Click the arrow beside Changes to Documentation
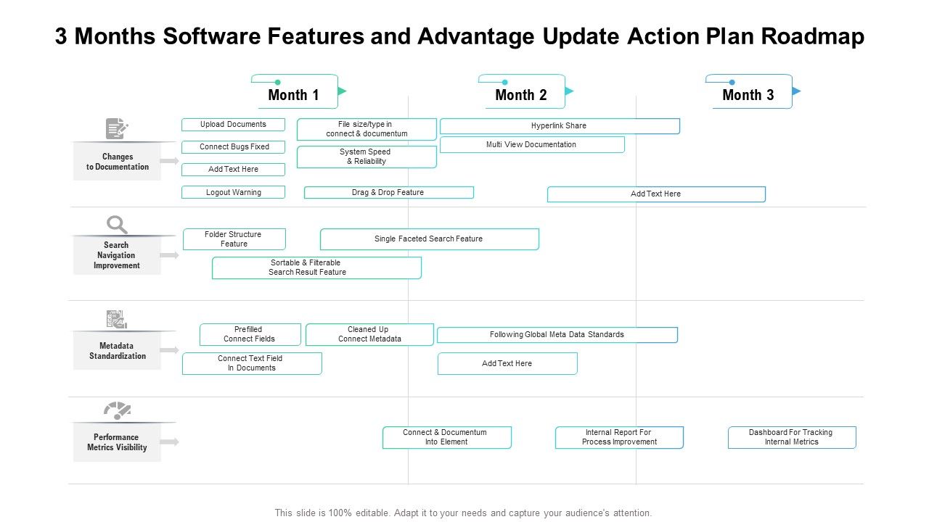929x522 pixels. tap(170, 161)
